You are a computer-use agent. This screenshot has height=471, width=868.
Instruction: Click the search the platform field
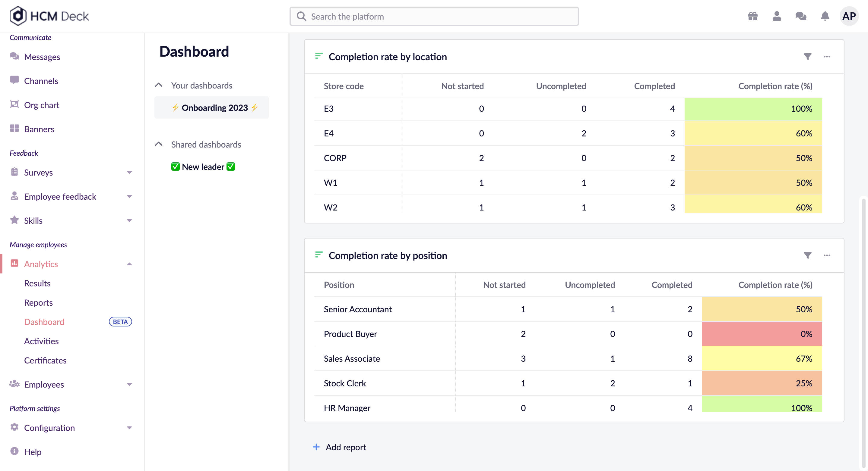434,17
